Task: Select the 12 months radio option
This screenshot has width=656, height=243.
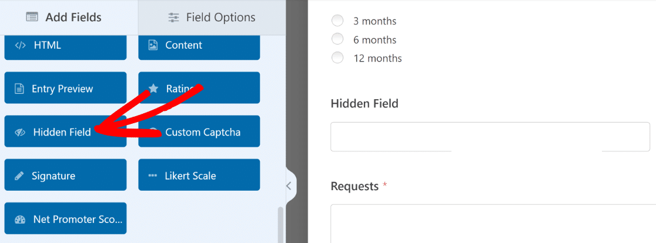Action: pos(337,58)
